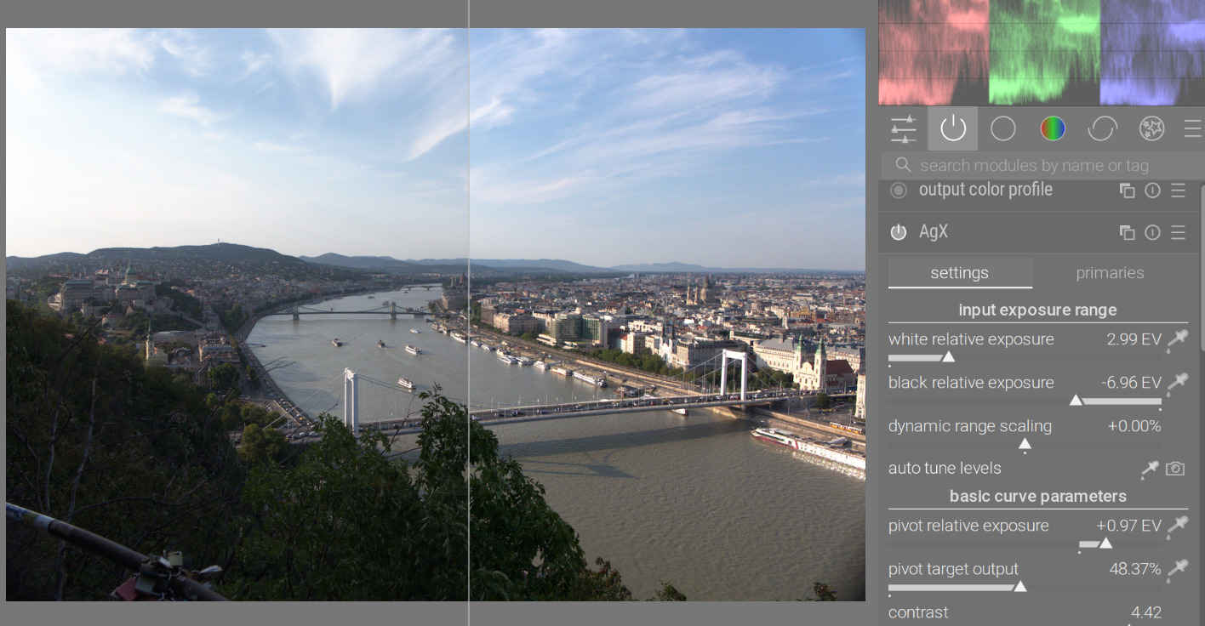Open the output color profile presets menu

(x=1178, y=191)
